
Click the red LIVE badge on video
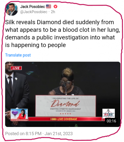(16, 68)
